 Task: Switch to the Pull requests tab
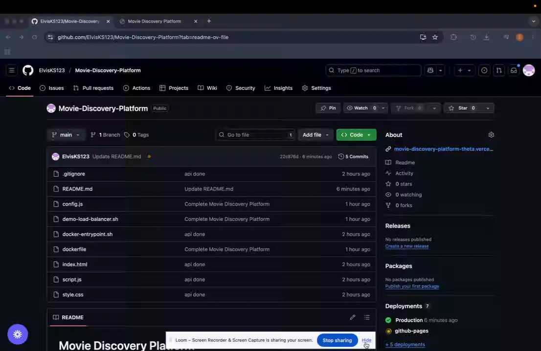(x=93, y=88)
